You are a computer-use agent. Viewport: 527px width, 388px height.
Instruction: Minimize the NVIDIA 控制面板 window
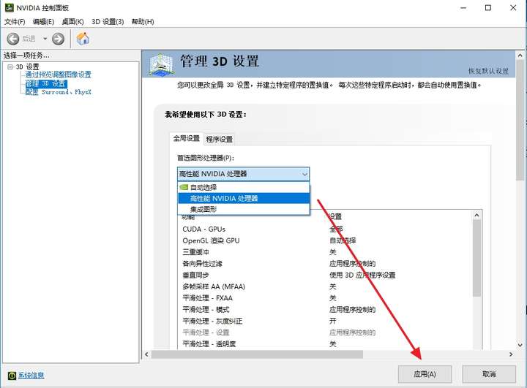point(463,8)
